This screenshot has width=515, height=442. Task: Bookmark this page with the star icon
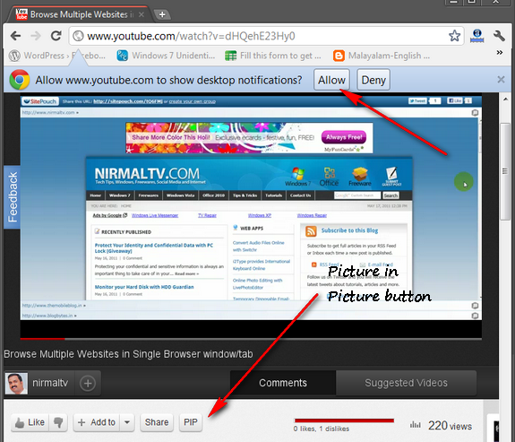(x=455, y=36)
